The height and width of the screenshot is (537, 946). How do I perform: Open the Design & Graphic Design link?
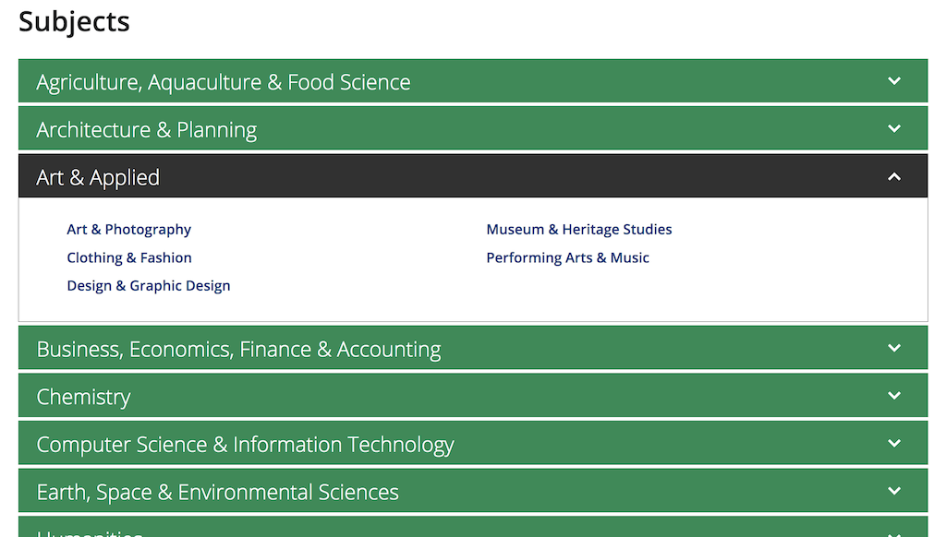click(148, 285)
